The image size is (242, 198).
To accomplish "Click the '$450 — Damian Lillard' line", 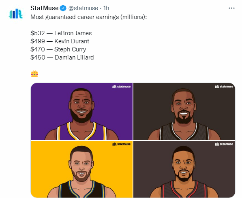I will pos(62,57).
